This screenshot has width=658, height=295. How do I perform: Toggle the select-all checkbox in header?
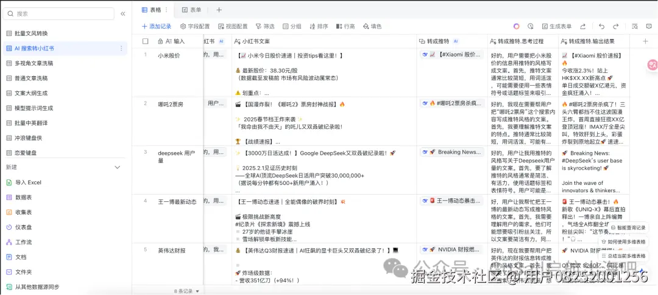coord(146,41)
